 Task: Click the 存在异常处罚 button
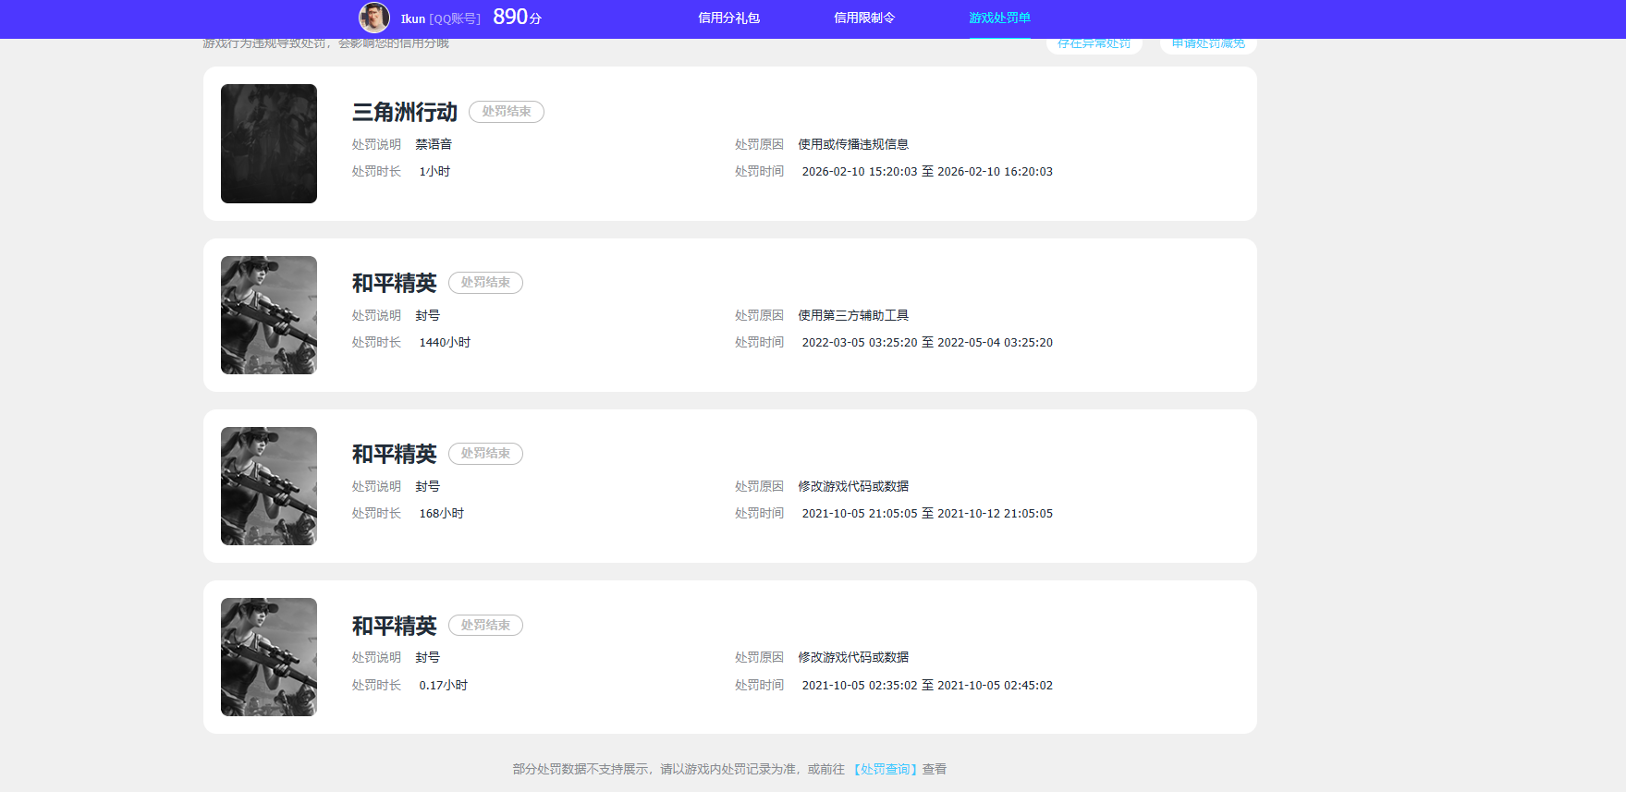(1094, 44)
